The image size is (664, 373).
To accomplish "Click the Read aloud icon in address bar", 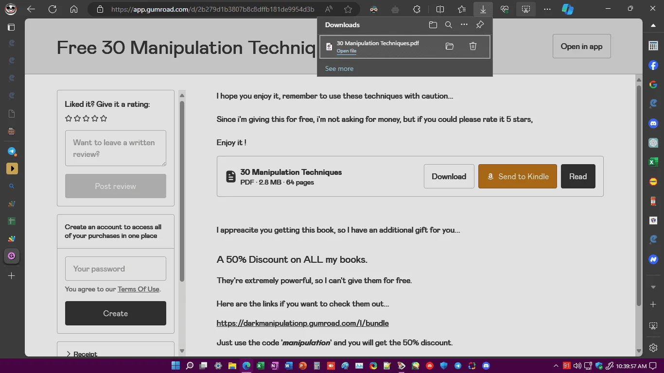I will [x=329, y=9].
